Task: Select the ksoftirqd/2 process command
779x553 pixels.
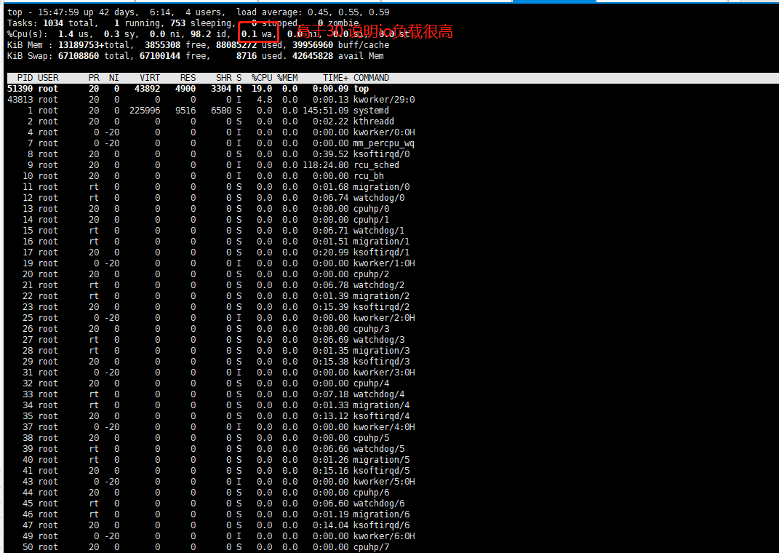Action: pos(382,308)
